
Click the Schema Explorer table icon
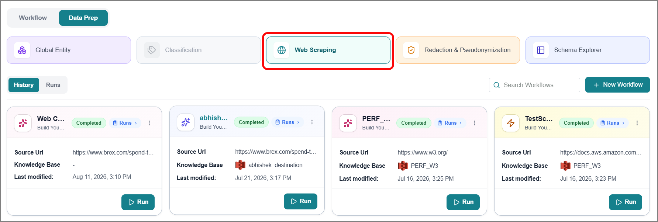tap(541, 50)
